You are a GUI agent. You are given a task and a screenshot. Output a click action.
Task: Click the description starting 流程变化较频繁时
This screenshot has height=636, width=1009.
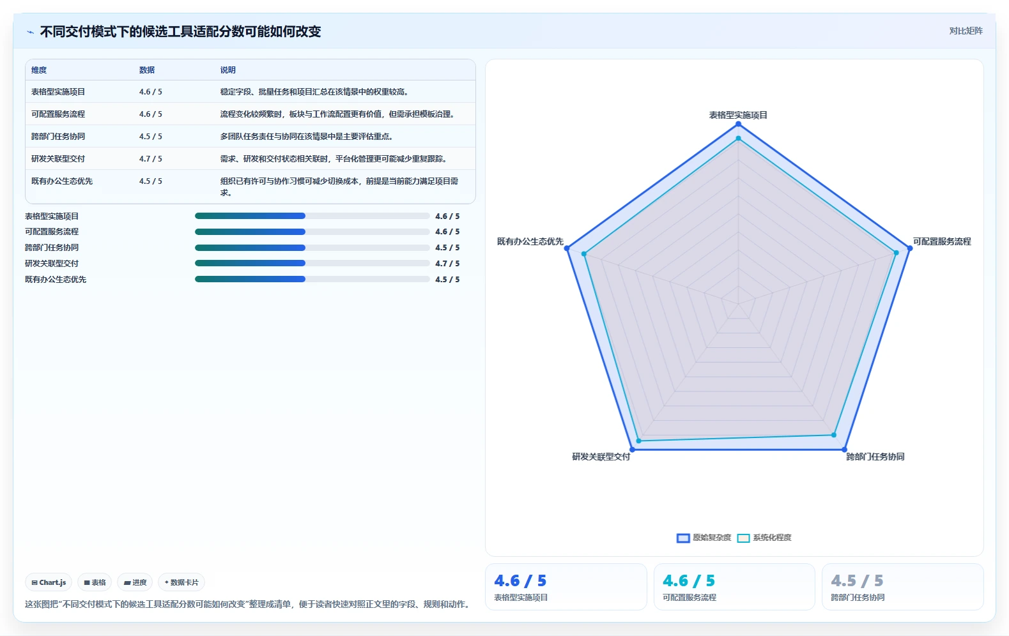339,114
